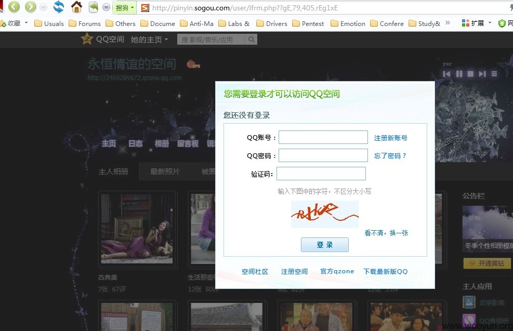The width and height of the screenshot is (513, 331).
Task: Open the 下载最新版QQ link
Action: pyautogui.click(x=386, y=271)
